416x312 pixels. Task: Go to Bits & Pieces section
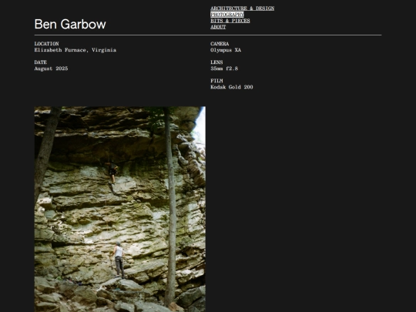(230, 21)
